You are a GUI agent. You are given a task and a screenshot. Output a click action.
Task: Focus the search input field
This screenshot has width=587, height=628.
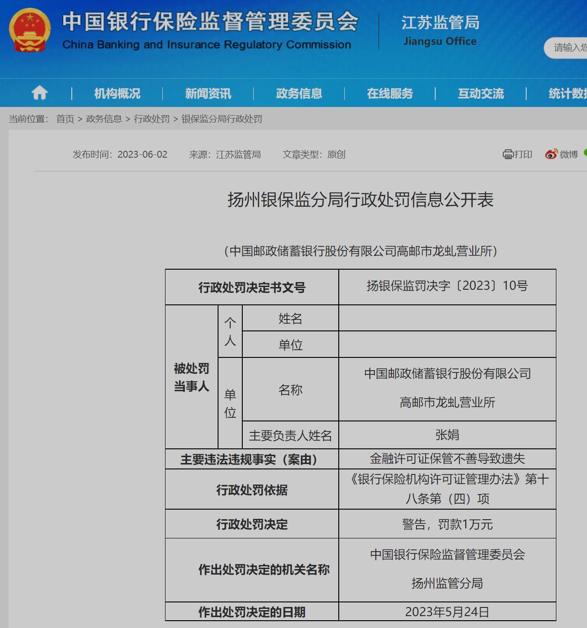(566, 48)
